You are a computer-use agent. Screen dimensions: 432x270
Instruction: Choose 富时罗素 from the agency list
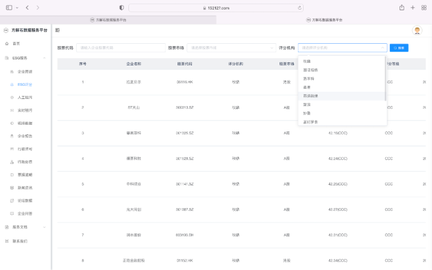[341, 122]
